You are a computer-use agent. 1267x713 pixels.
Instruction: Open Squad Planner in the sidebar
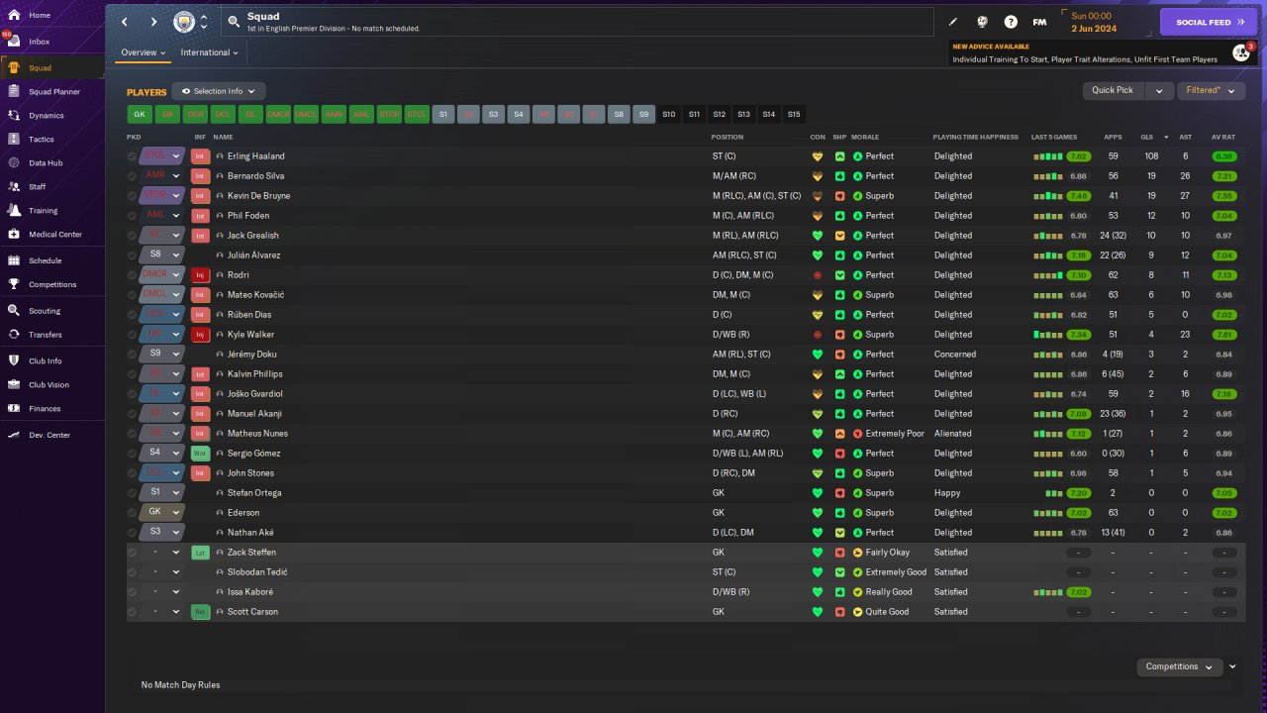[x=54, y=91]
